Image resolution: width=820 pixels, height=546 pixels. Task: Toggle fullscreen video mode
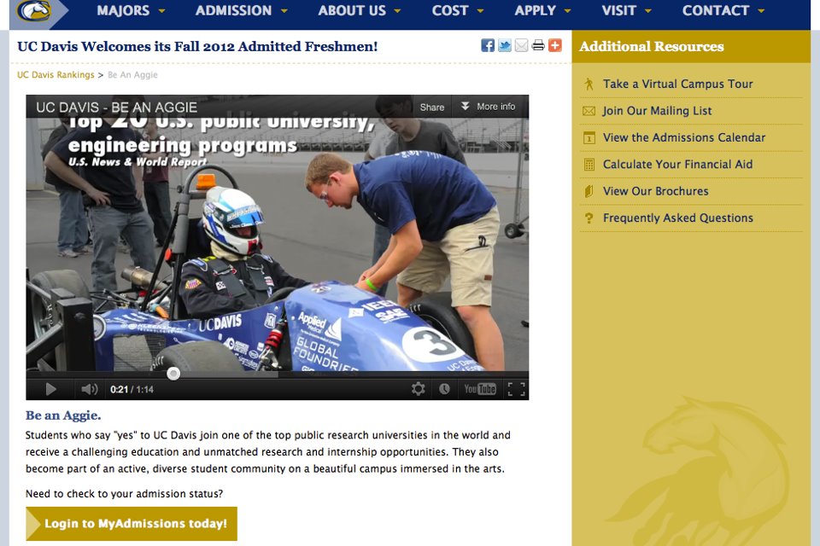[x=516, y=389]
